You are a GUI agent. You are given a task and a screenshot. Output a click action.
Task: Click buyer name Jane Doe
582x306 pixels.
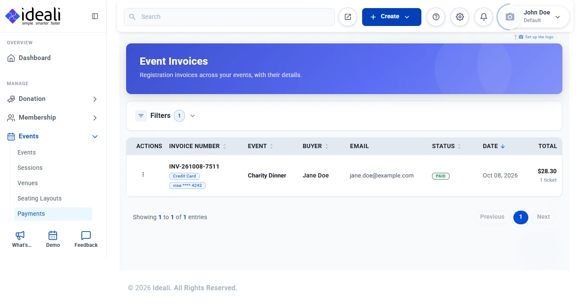(x=316, y=175)
